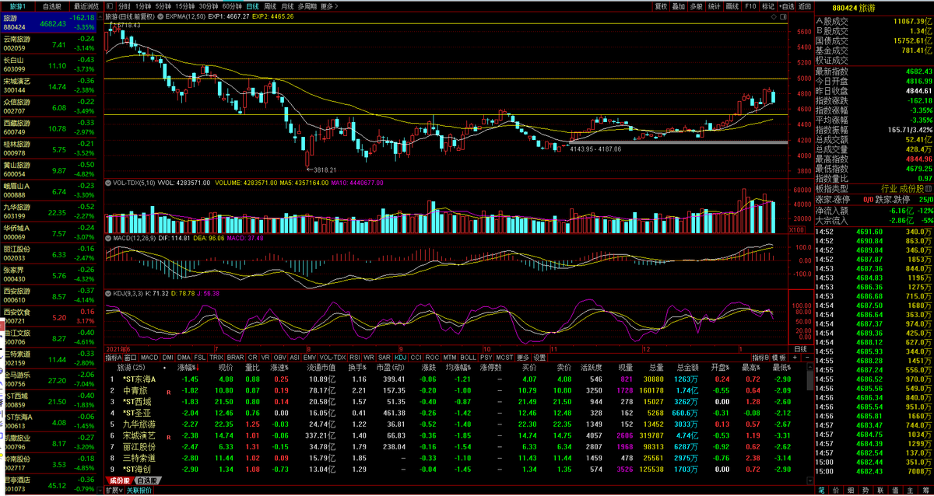
Task: Open the 多周期 multi-period view
Action: (307, 6)
